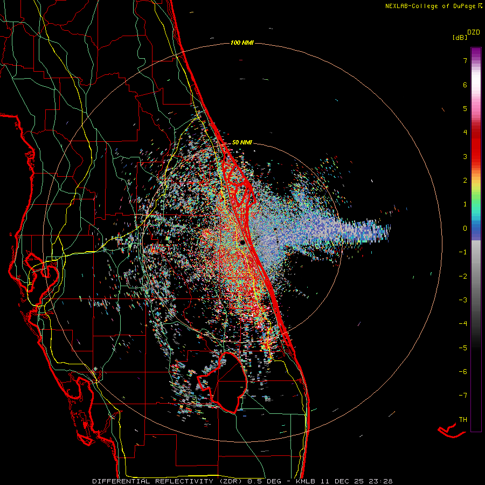The image size is (485, 485).
Task: Click the 7 value on the color scale
Action: pyautogui.click(x=465, y=60)
